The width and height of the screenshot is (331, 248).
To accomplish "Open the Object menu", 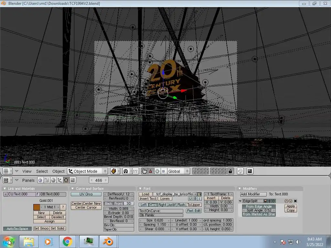I will click(x=58, y=171).
